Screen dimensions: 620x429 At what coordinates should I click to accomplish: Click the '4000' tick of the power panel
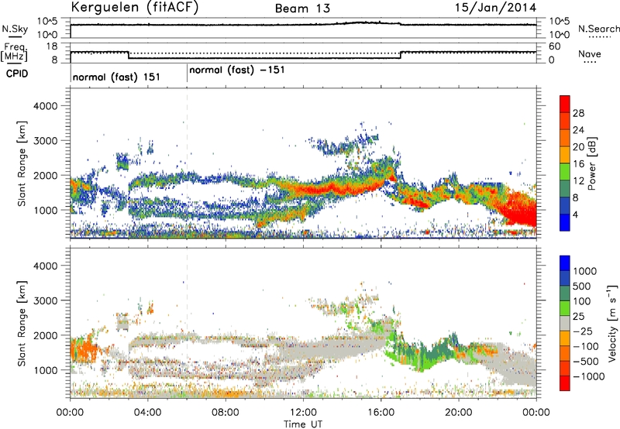pos(45,106)
